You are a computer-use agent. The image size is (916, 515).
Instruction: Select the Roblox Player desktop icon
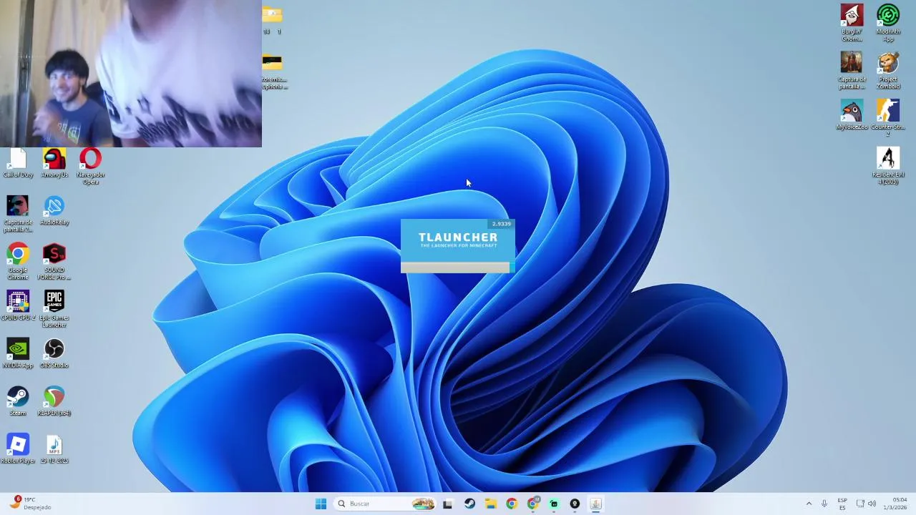pos(18,449)
